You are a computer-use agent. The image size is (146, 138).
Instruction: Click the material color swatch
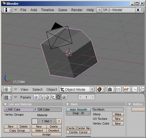coord(35,121)
